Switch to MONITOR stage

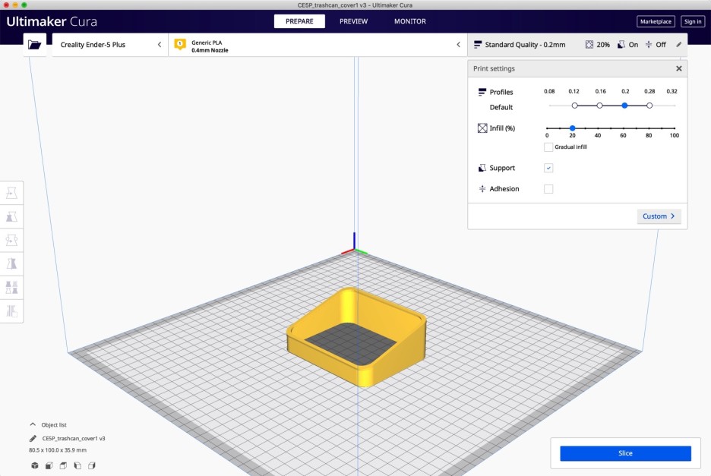click(x=410, y=21)
